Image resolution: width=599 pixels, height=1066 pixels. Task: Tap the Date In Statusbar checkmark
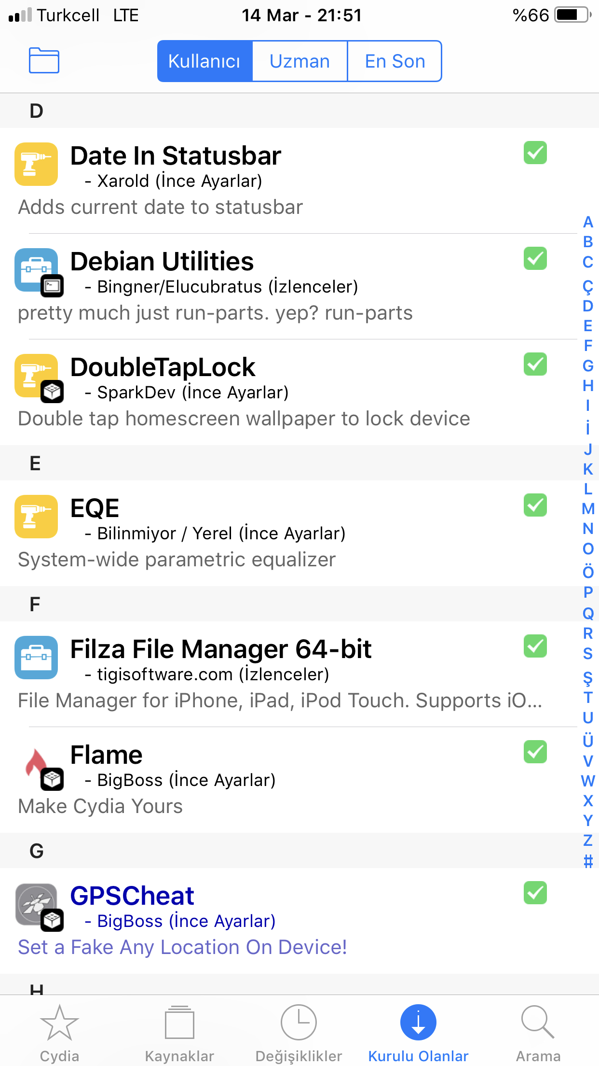click(535, 153)
